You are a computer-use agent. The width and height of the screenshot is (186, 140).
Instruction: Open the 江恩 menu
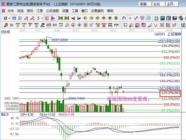coord(40,11)
